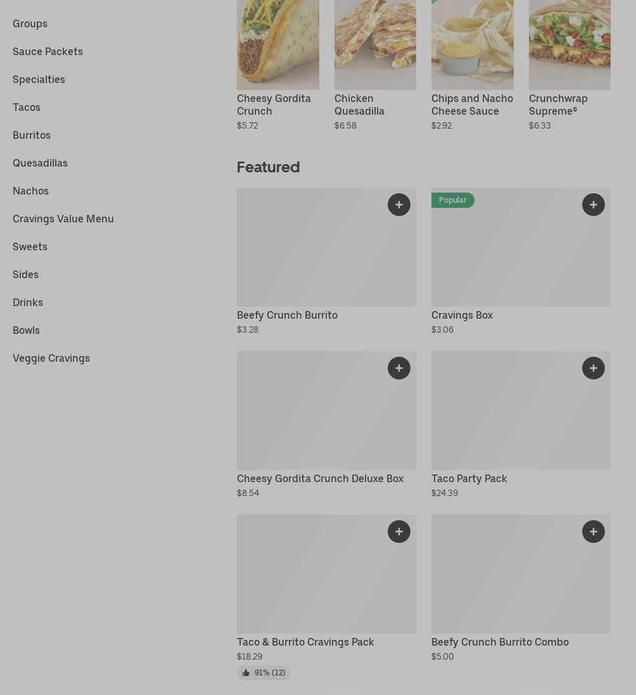This screenshot has height=695, width=636.
Task: Add Cheesy Gordita Crunch Deluxe Box
Action: (398, 368)
